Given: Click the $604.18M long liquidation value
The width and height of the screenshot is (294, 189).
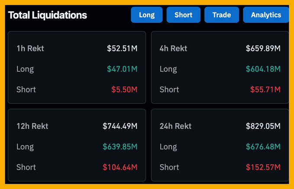Looking at the screenshot, I should click(x=263, y=69).
